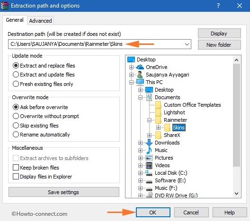Click the Display button
Screen dimensions: 250x221
(219, 34)
